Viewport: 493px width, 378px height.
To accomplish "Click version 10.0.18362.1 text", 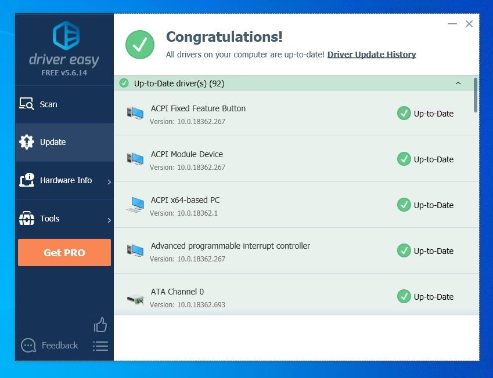I will [x=183, y=213].
